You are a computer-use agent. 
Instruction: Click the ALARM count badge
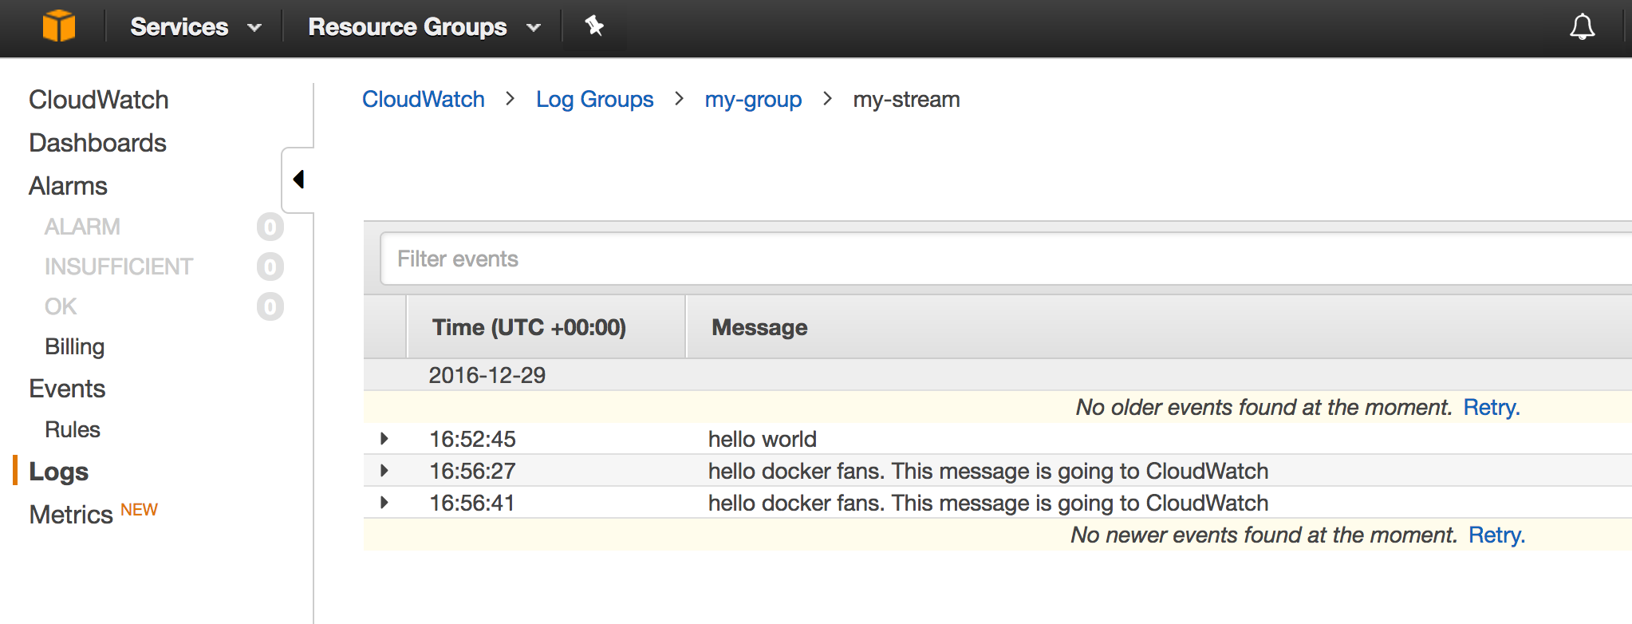click(270, 227)
